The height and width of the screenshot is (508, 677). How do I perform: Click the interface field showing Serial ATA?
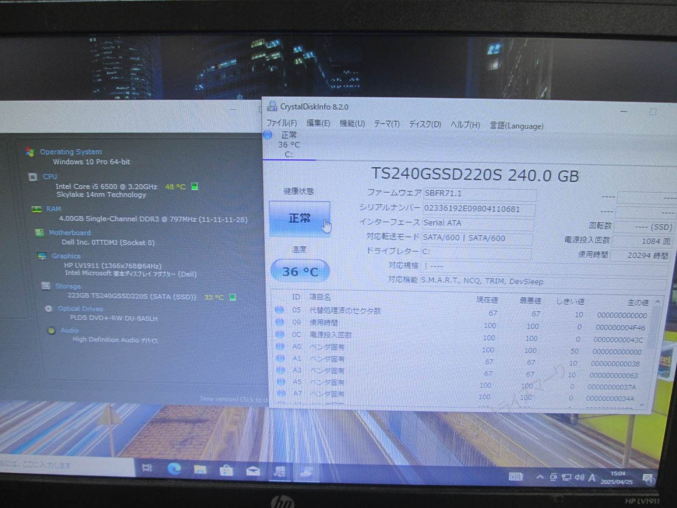478,223
